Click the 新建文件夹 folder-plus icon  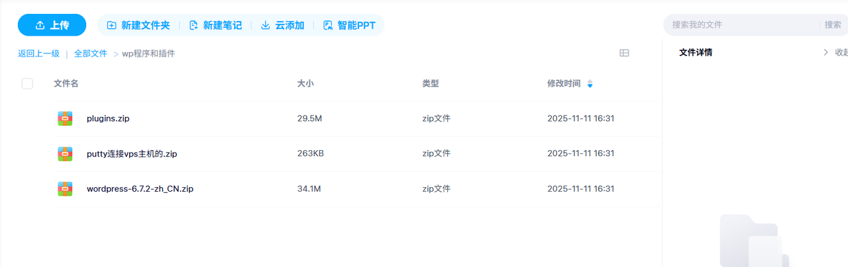[111, 25]
